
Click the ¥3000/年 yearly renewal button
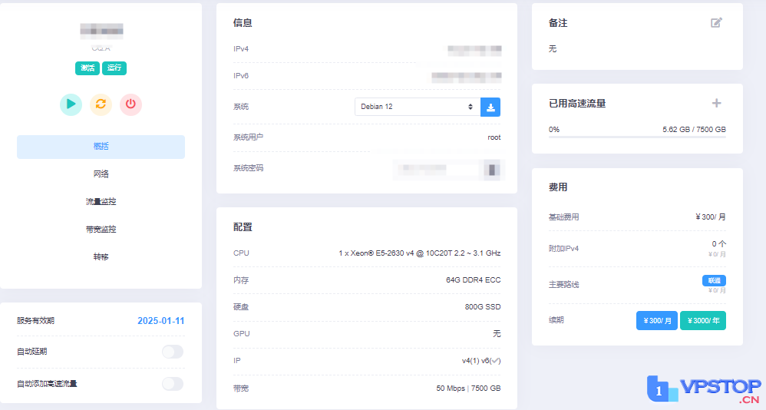[x=702, y=321]
